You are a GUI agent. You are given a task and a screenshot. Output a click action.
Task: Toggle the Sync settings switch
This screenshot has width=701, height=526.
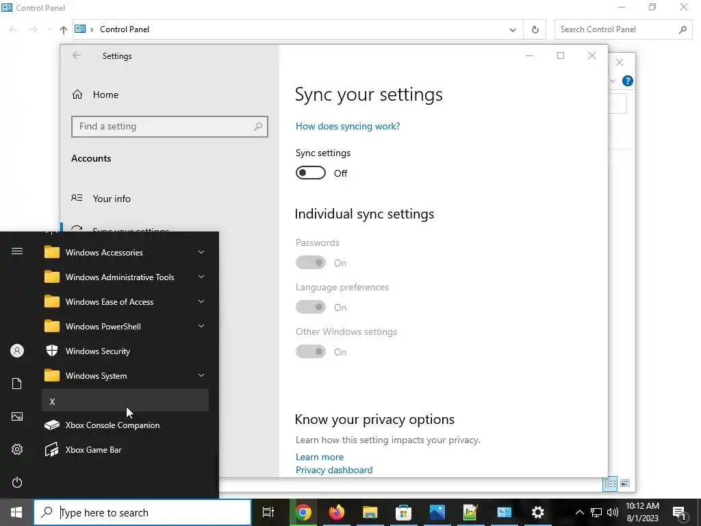point(311,173)
